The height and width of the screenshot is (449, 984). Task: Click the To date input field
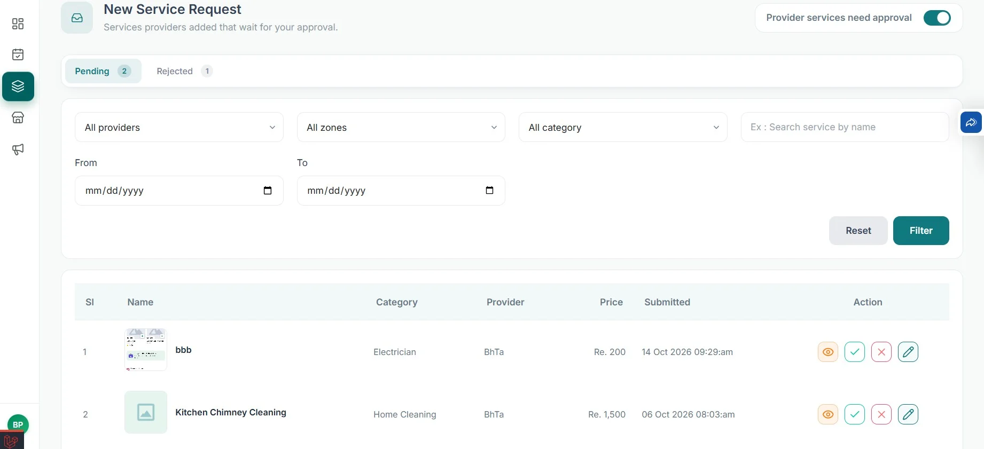(401, 191)
